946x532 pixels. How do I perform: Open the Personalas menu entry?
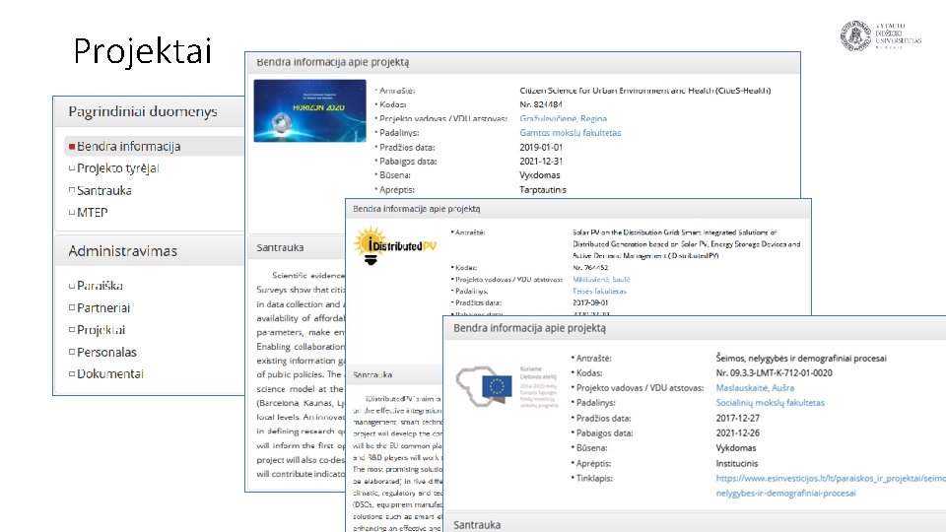click(106, 352)
